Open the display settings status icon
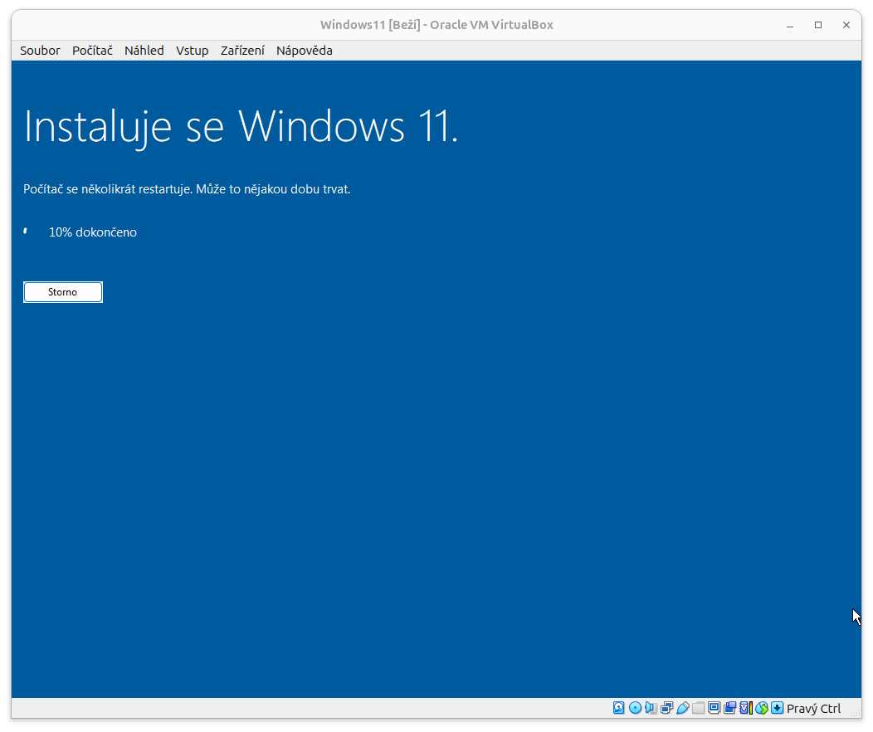Image resolution: width=873 pixels, height=732 pixels. (x=713, y=707)
